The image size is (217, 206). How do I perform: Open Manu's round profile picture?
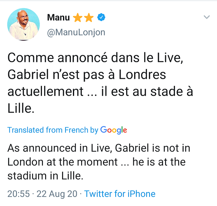pyautogui.click(x=23, y=24)
